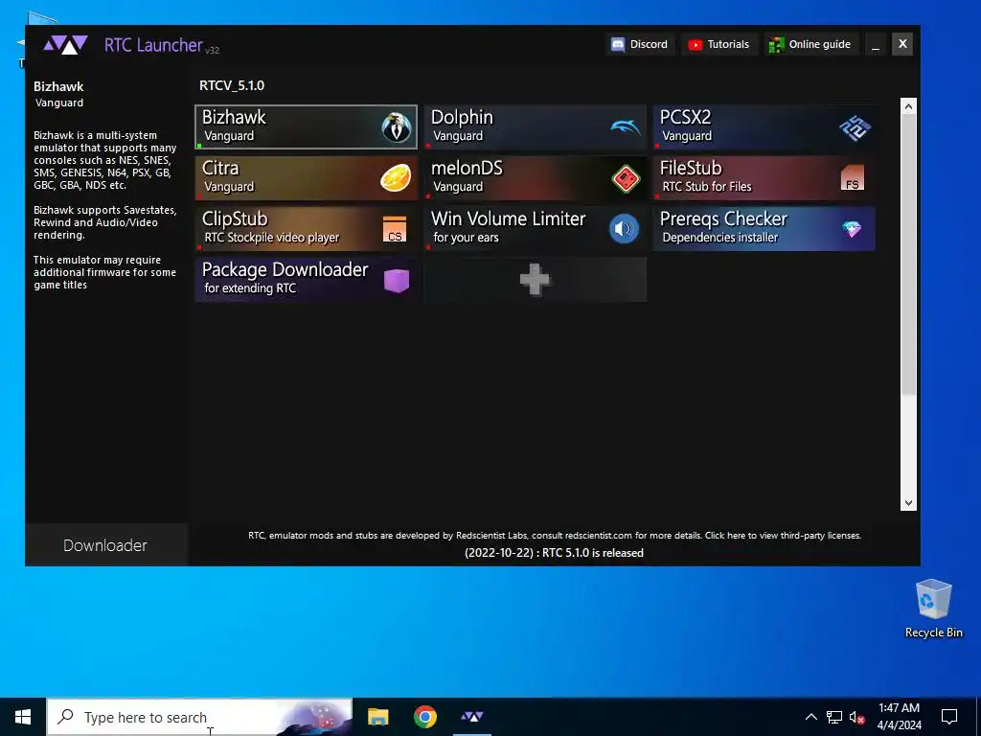This screenshot has width=981, height=736.
Task: Click the ClipStub CS icon
Action: (394, 229)
